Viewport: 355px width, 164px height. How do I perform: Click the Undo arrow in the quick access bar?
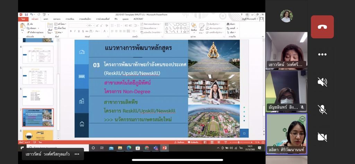click(32, 15)
